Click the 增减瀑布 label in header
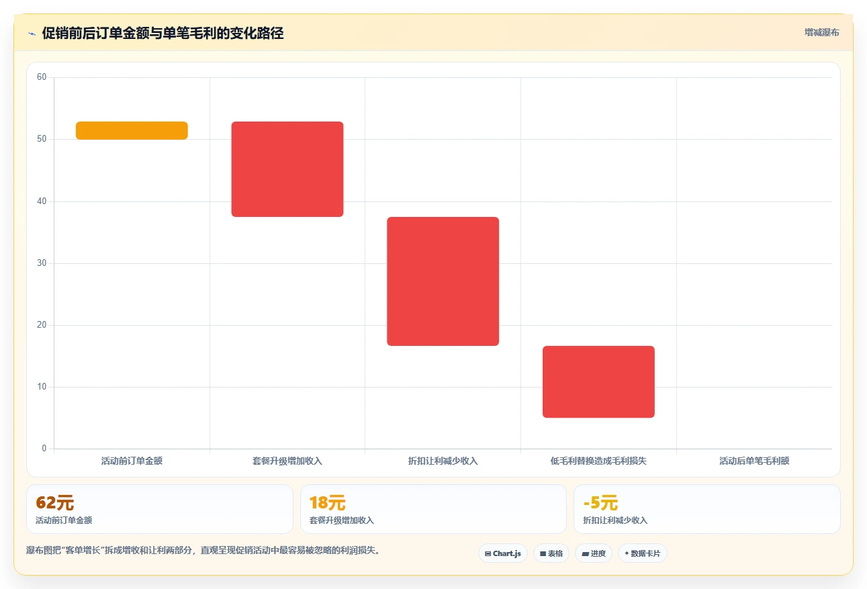The height and width of the screenshot is (589, 867). click(822, 32)
